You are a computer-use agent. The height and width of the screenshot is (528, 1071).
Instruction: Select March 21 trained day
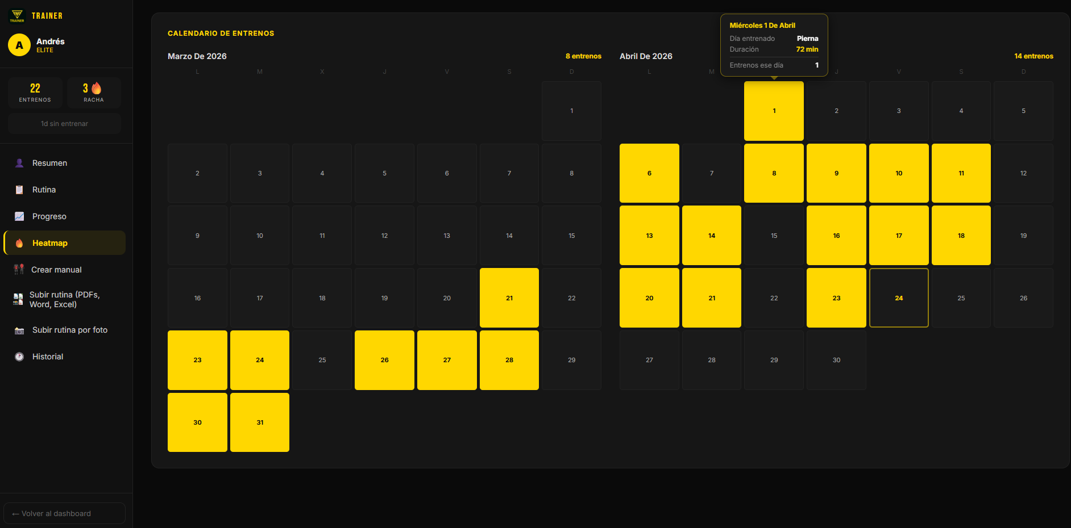(509, 298)
